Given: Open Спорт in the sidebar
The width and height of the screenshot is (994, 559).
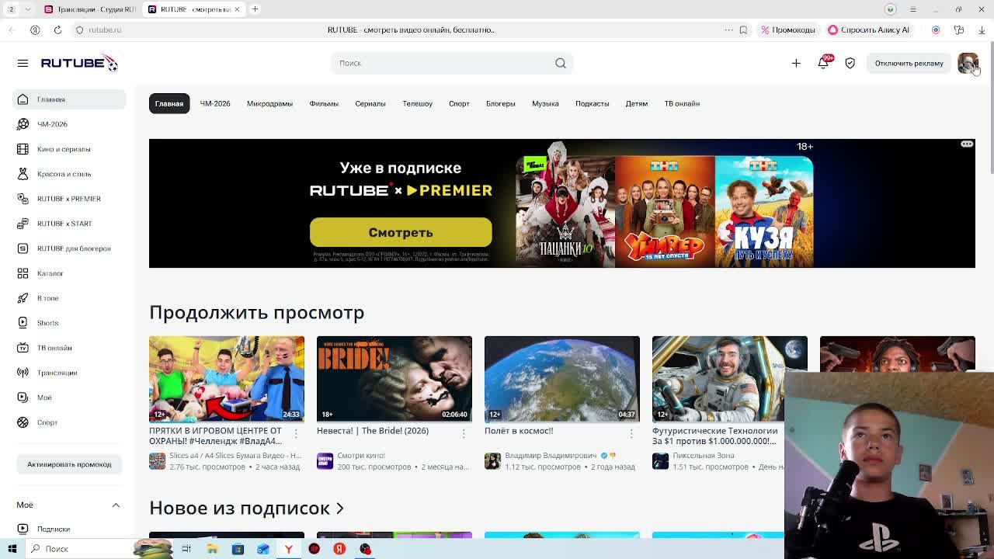Looking at the screenshot, I should (69, 422).
